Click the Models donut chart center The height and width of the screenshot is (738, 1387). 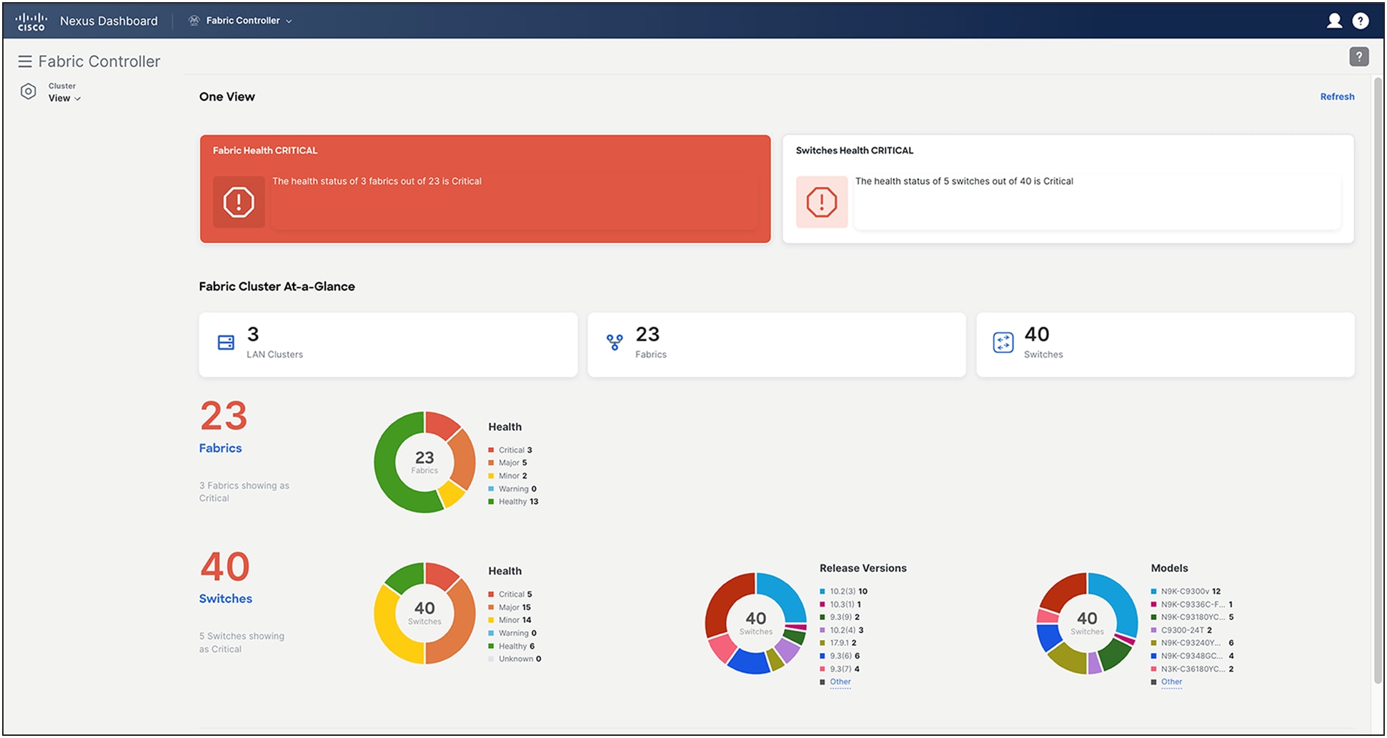[x=1087, y=622]
